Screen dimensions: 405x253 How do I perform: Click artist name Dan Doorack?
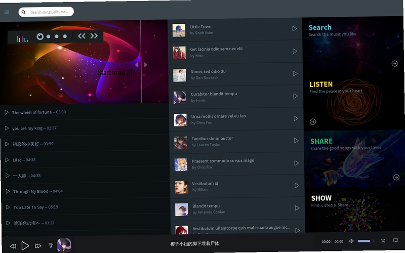click(207, 78)
